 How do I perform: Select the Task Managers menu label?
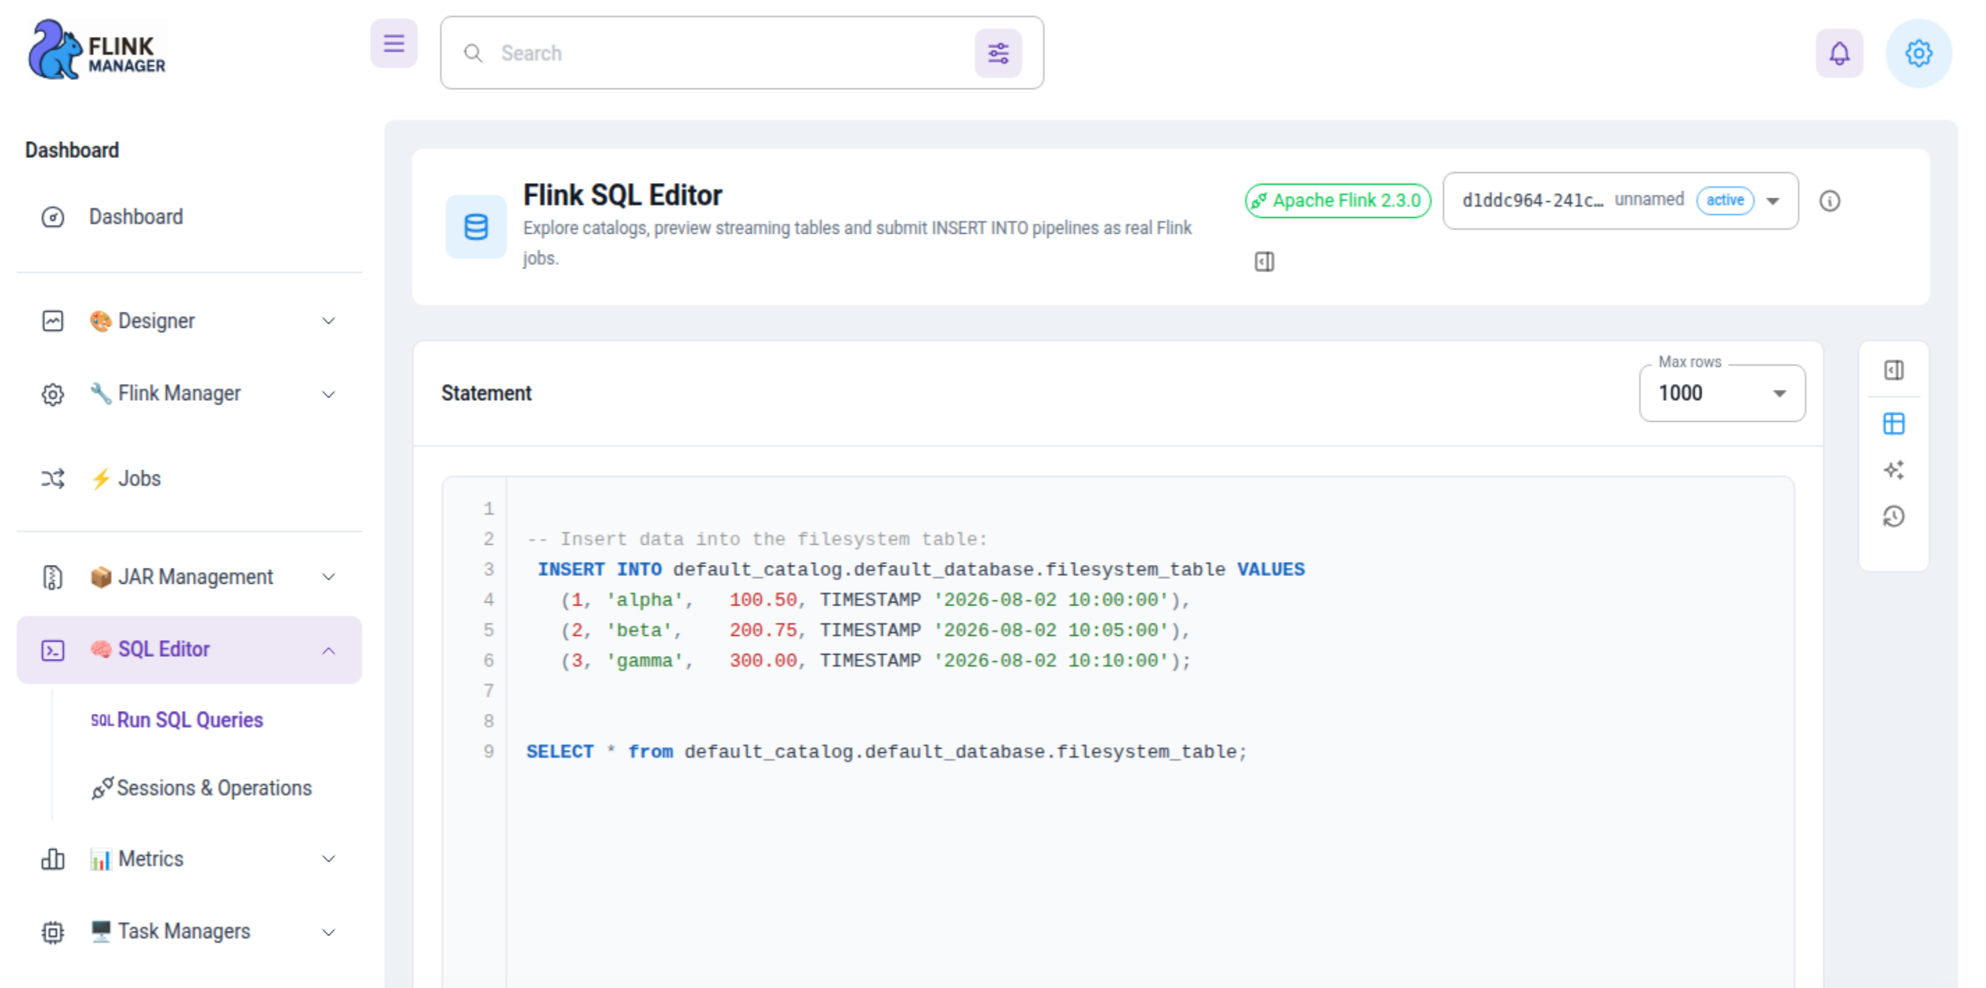click(185, 932)
